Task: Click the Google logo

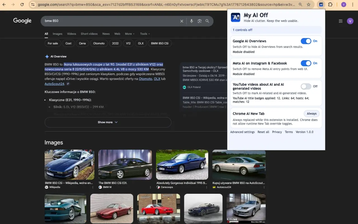Action: 22,21
